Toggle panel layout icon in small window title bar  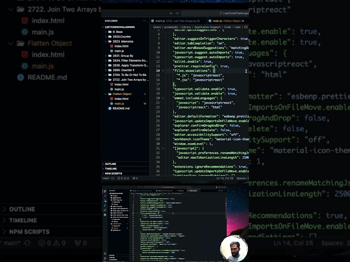click(x=219, y=187)
